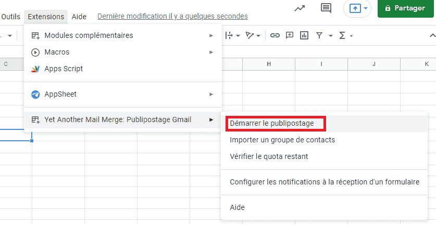Start mail merge via Démarrer le publipostage
Viewport: 436px width, 239px height.
(324, 123)
